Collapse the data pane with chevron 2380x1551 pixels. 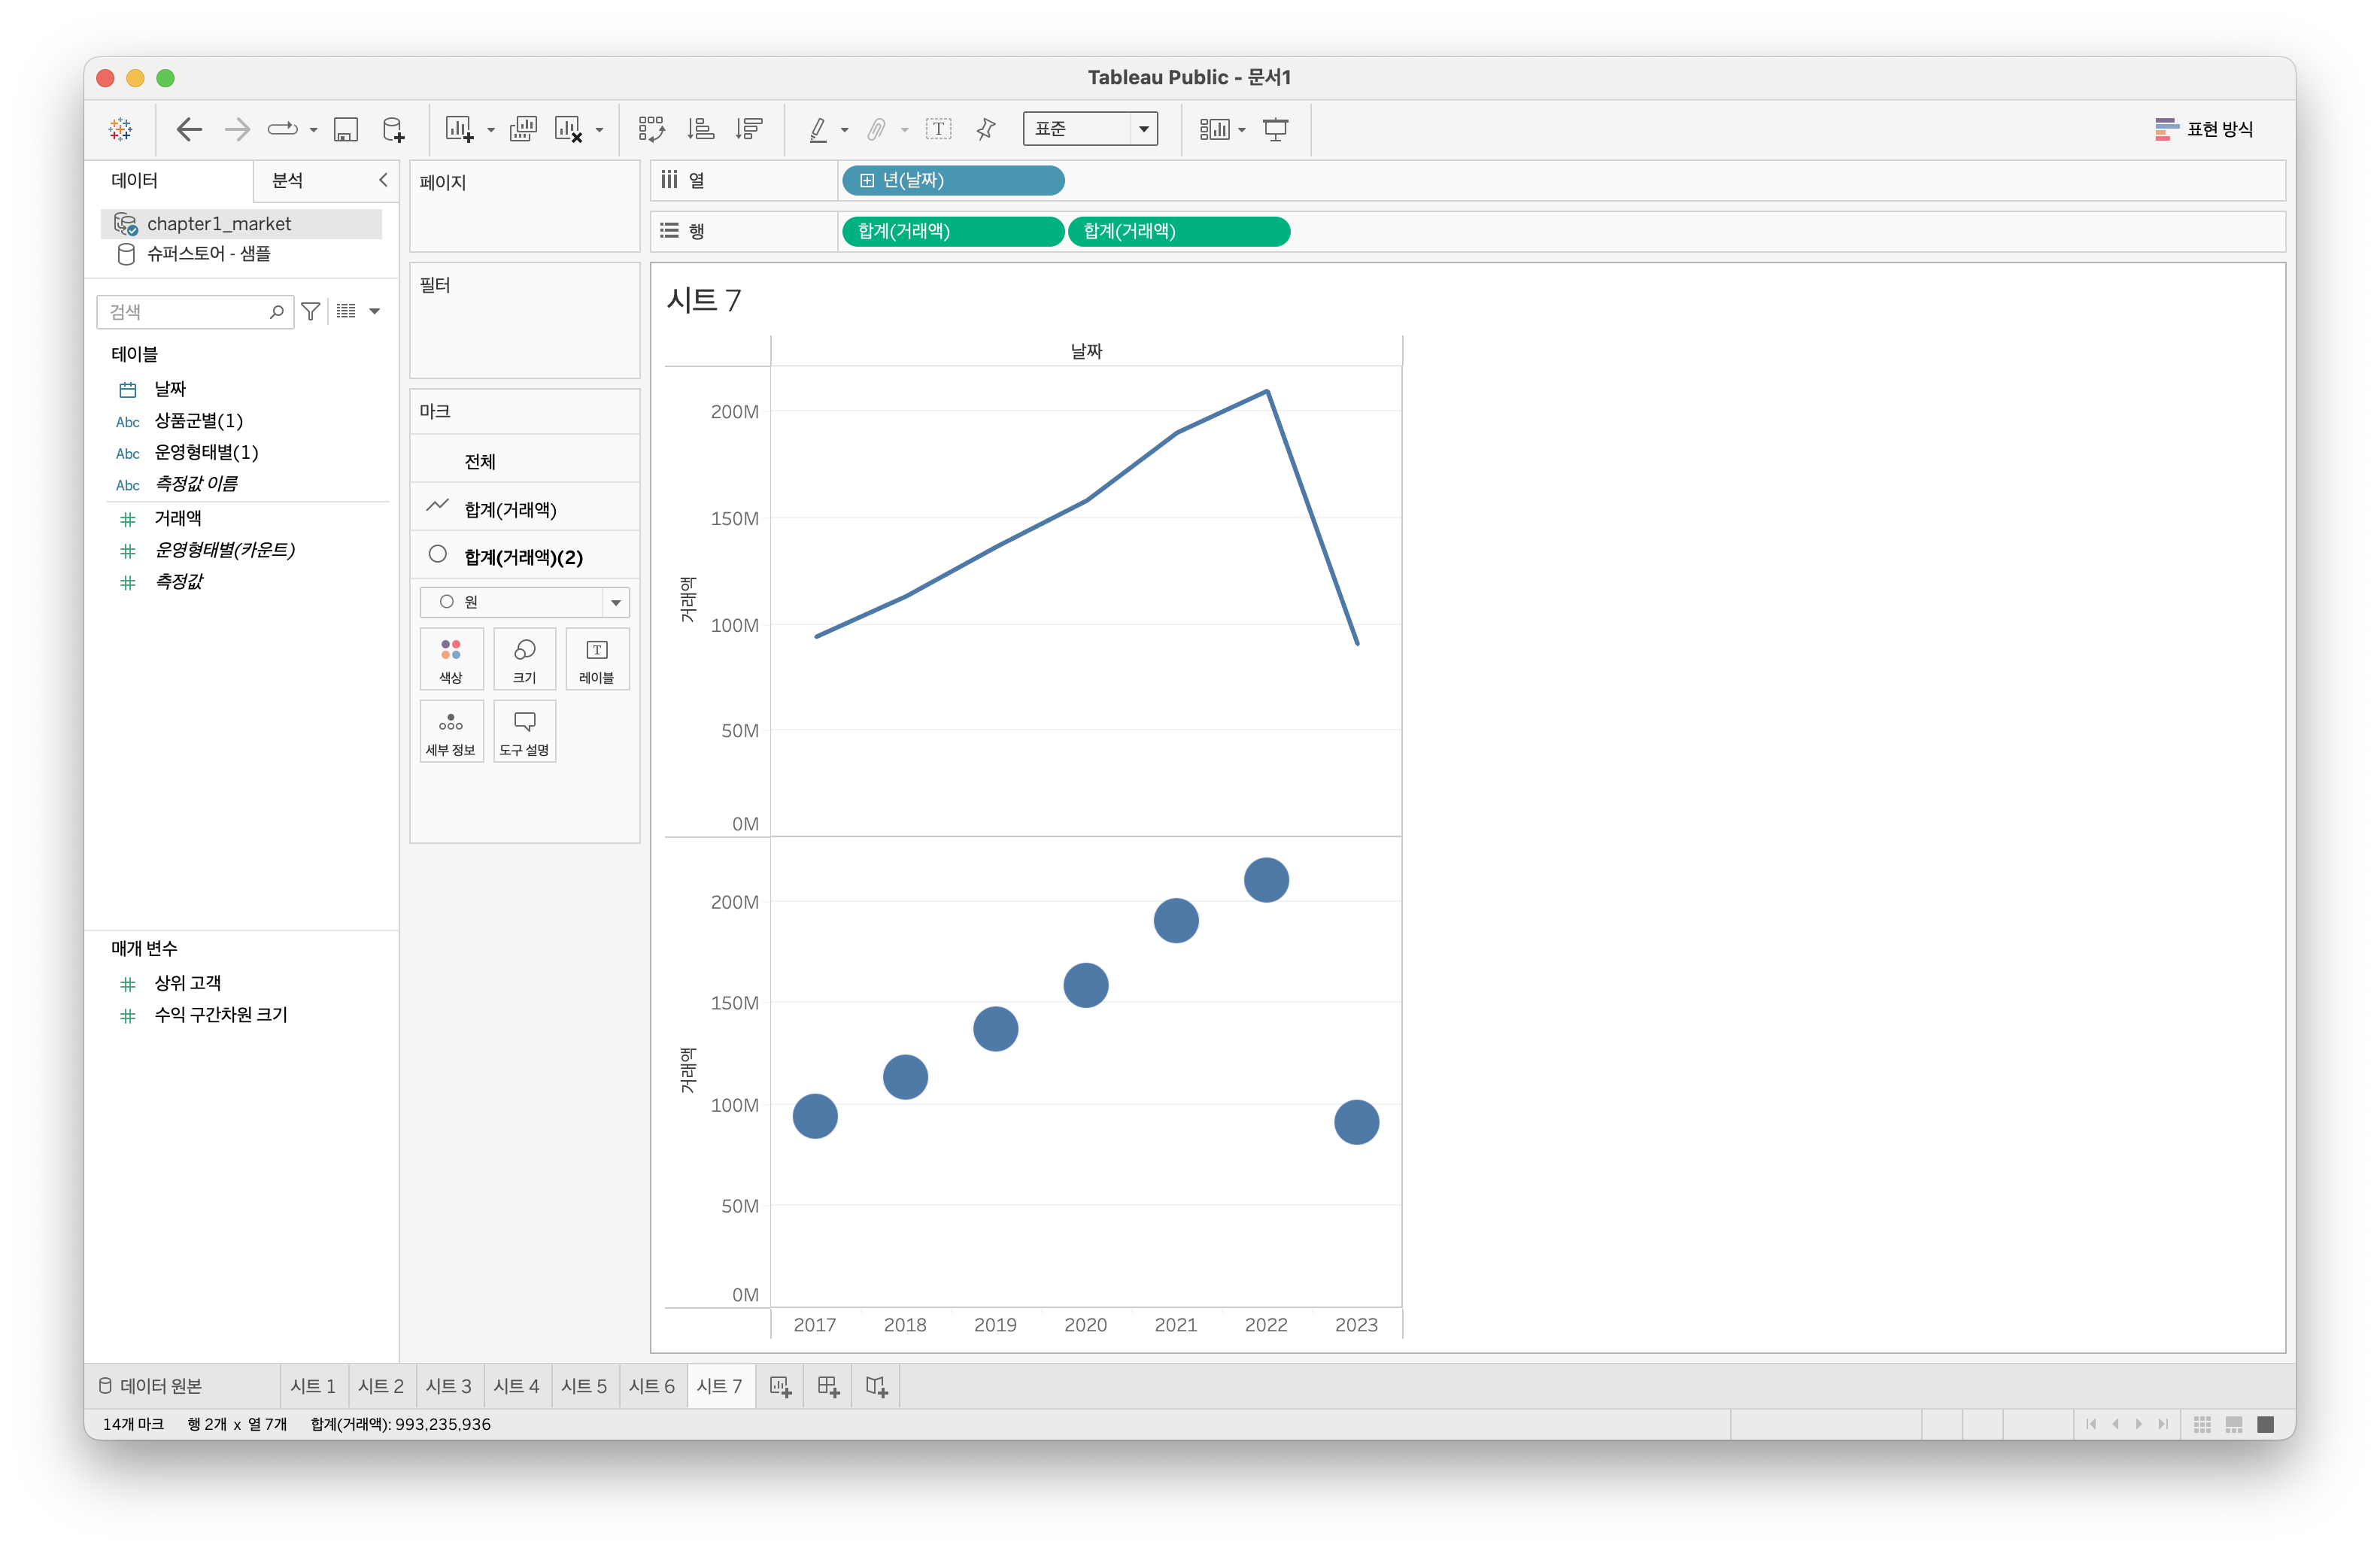[x=383, y=180]
